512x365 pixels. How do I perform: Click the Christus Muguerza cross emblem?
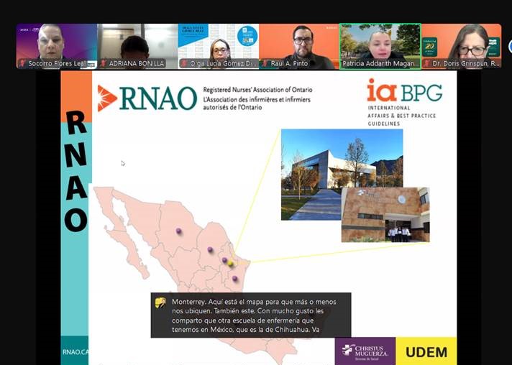click(x=348, y=350)
